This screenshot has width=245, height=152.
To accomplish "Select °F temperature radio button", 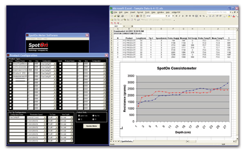I will [93, 119].
